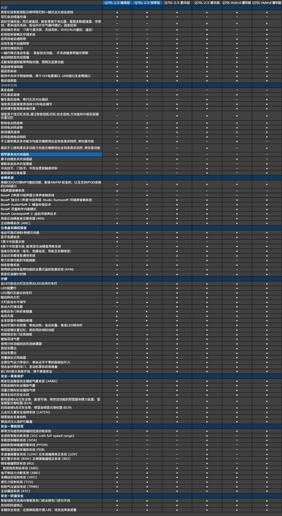Click the 主动降噪系统 (ANC) row label

[15, 223]
